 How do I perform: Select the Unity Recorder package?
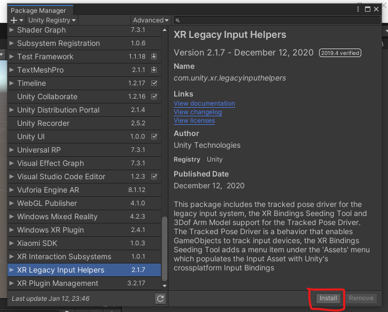[x=84, y=123]
